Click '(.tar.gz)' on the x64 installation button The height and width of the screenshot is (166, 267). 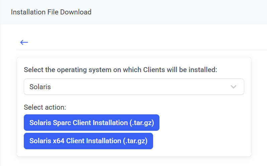point(135,141)
